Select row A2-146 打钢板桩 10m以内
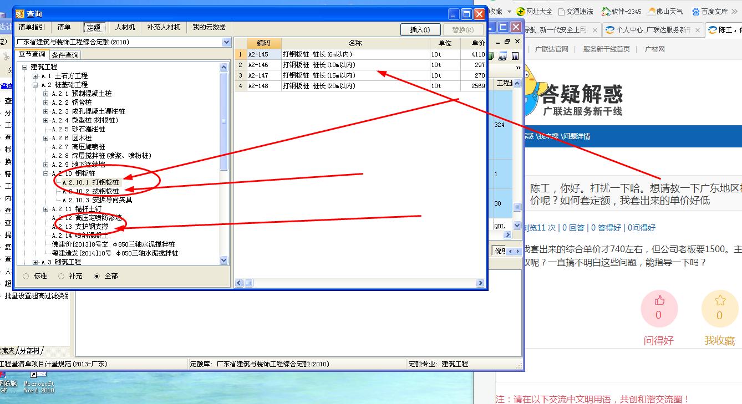Viewport: 742px width, 404px height. pos(360,65)
